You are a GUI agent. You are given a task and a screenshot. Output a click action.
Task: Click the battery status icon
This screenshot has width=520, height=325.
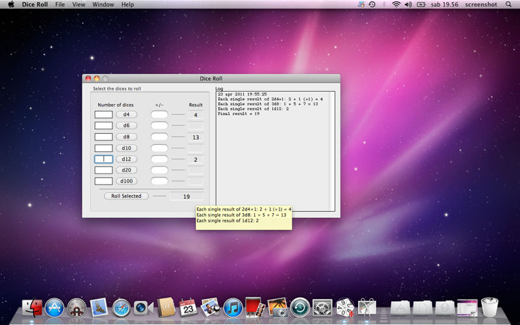421,5
